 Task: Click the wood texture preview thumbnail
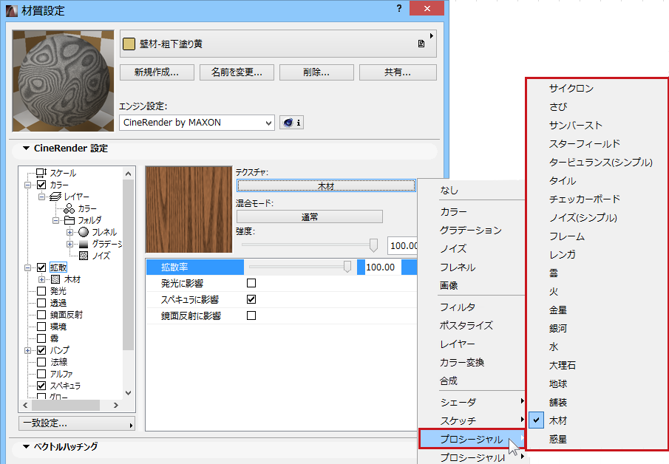[189, 210]
